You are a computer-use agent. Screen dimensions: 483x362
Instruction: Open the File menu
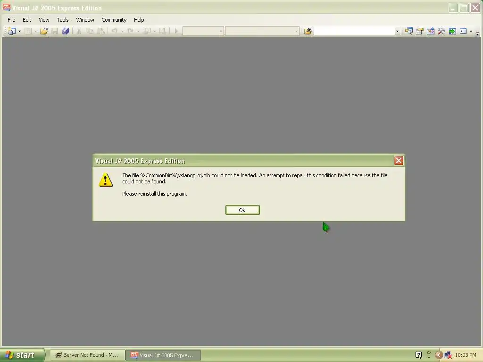[11, 20]
